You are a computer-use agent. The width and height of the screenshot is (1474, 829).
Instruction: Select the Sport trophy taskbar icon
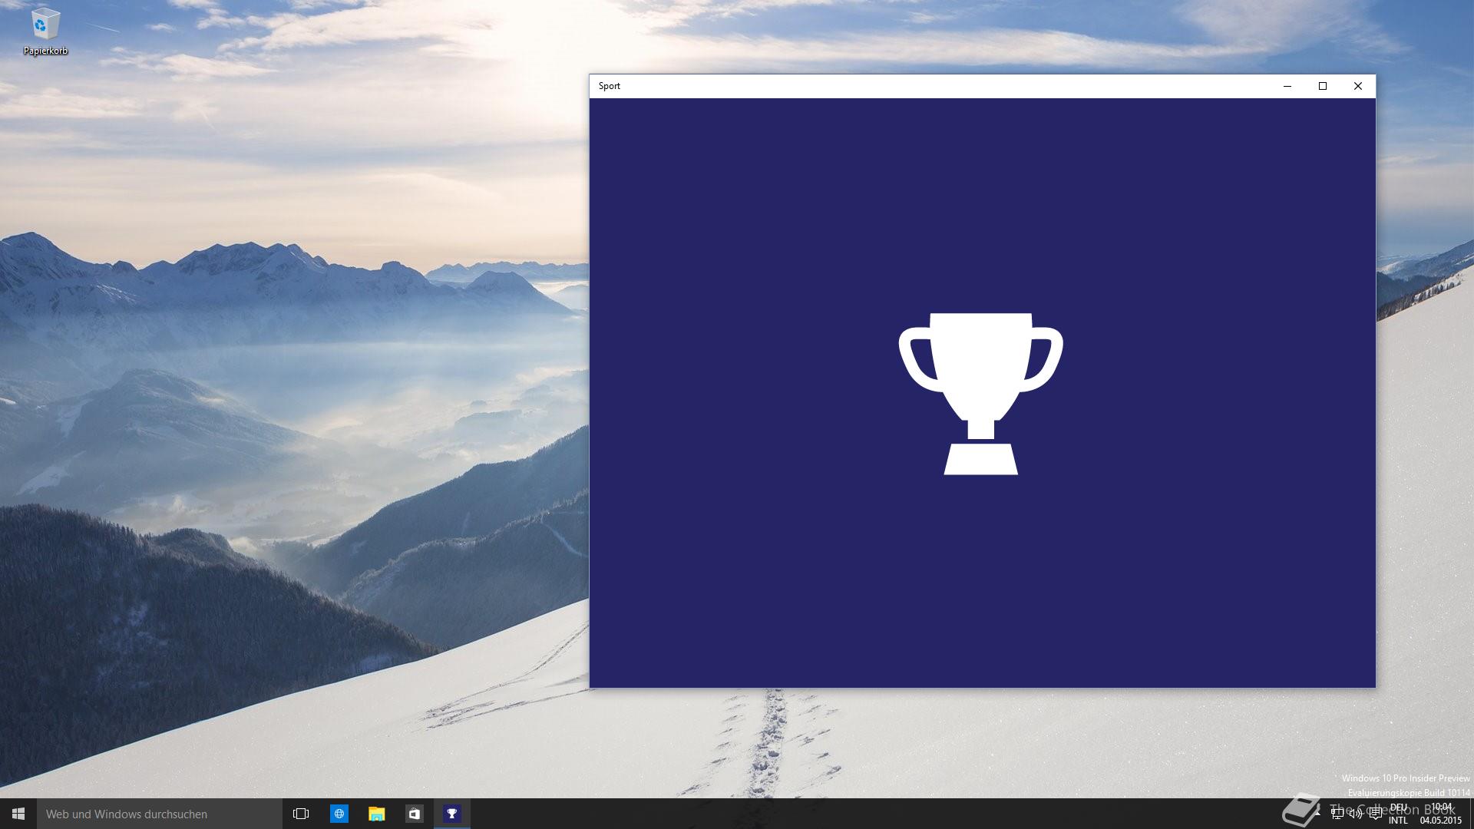[x=451, y=814]
